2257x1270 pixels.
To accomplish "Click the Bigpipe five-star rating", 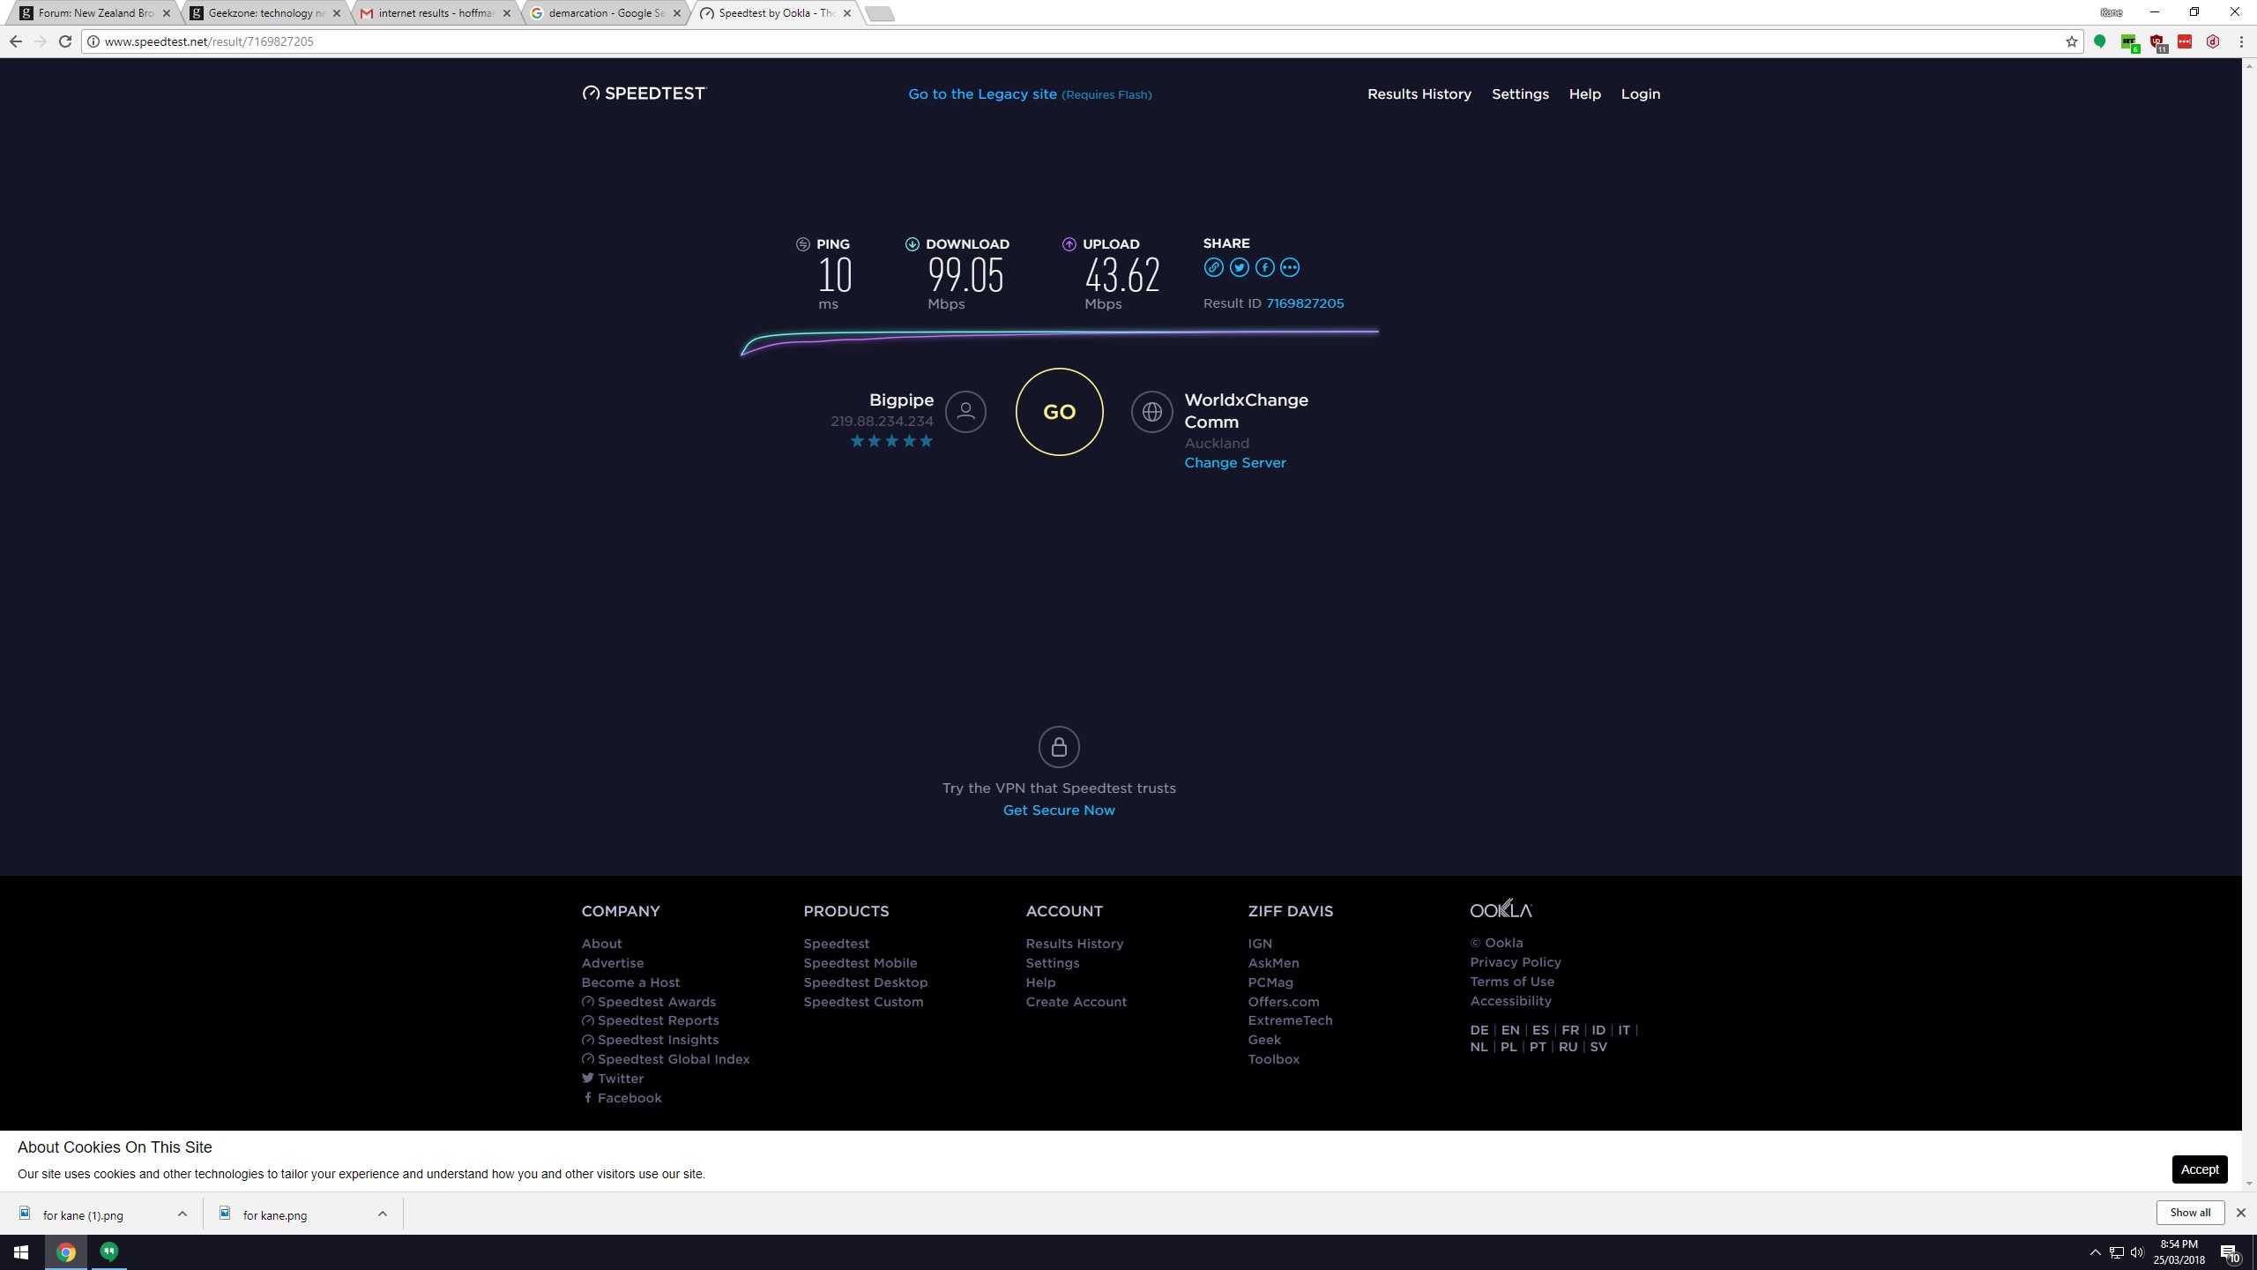I will (x=890, y=441).
